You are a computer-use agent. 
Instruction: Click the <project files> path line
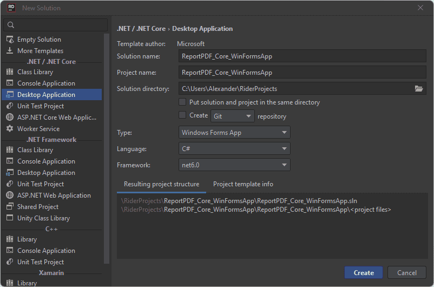point(256,210)
